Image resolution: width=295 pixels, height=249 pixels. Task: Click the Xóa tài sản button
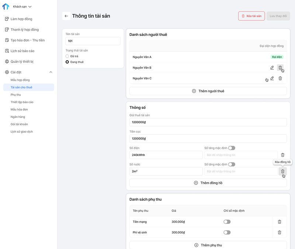coord(251,16)
